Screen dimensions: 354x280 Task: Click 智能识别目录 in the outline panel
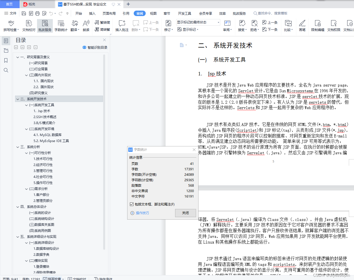tap(94, 47)
